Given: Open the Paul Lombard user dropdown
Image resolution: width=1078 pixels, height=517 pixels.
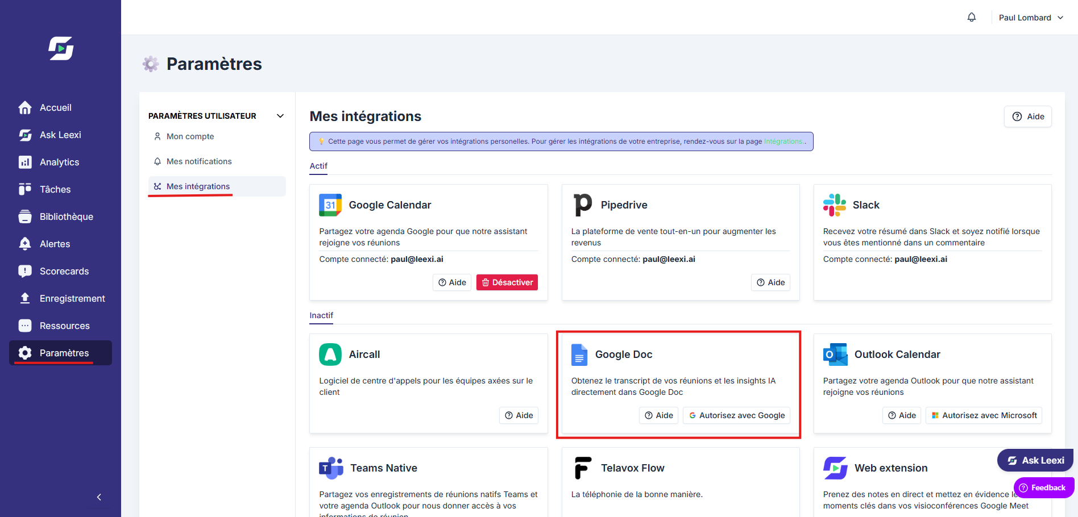Looking at the screenshot, I should 1031,18.
